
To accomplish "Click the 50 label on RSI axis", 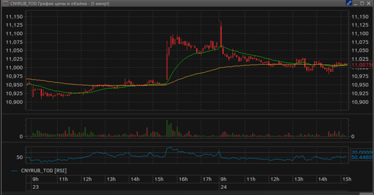I will pyautogui.click(x=20, y=157).
